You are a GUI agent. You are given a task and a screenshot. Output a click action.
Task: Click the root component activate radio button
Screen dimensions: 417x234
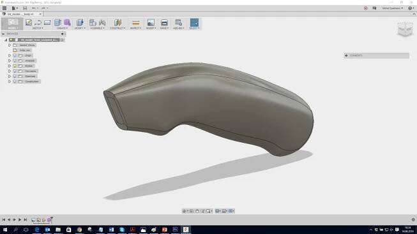(63, 40)
